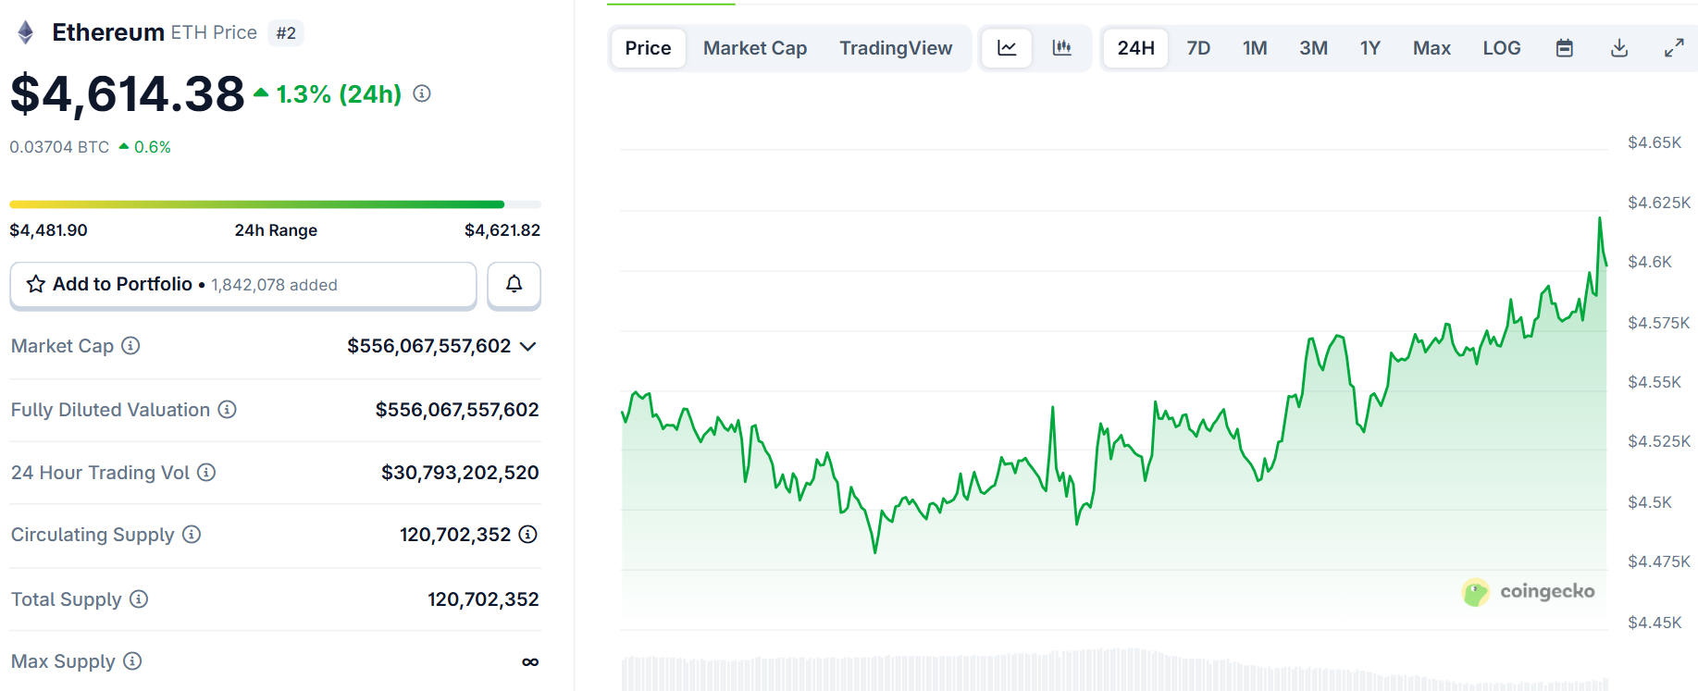This screenshot has width=1698, height=691.
Task: Click the 24h high $4,621.82 value
Action: pos(502,230)
